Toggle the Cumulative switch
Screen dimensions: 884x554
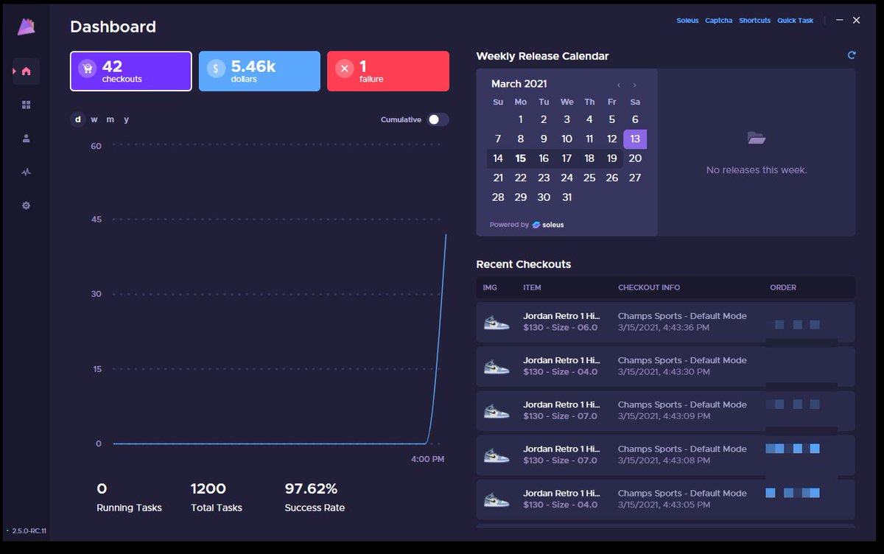coord(438,119)
